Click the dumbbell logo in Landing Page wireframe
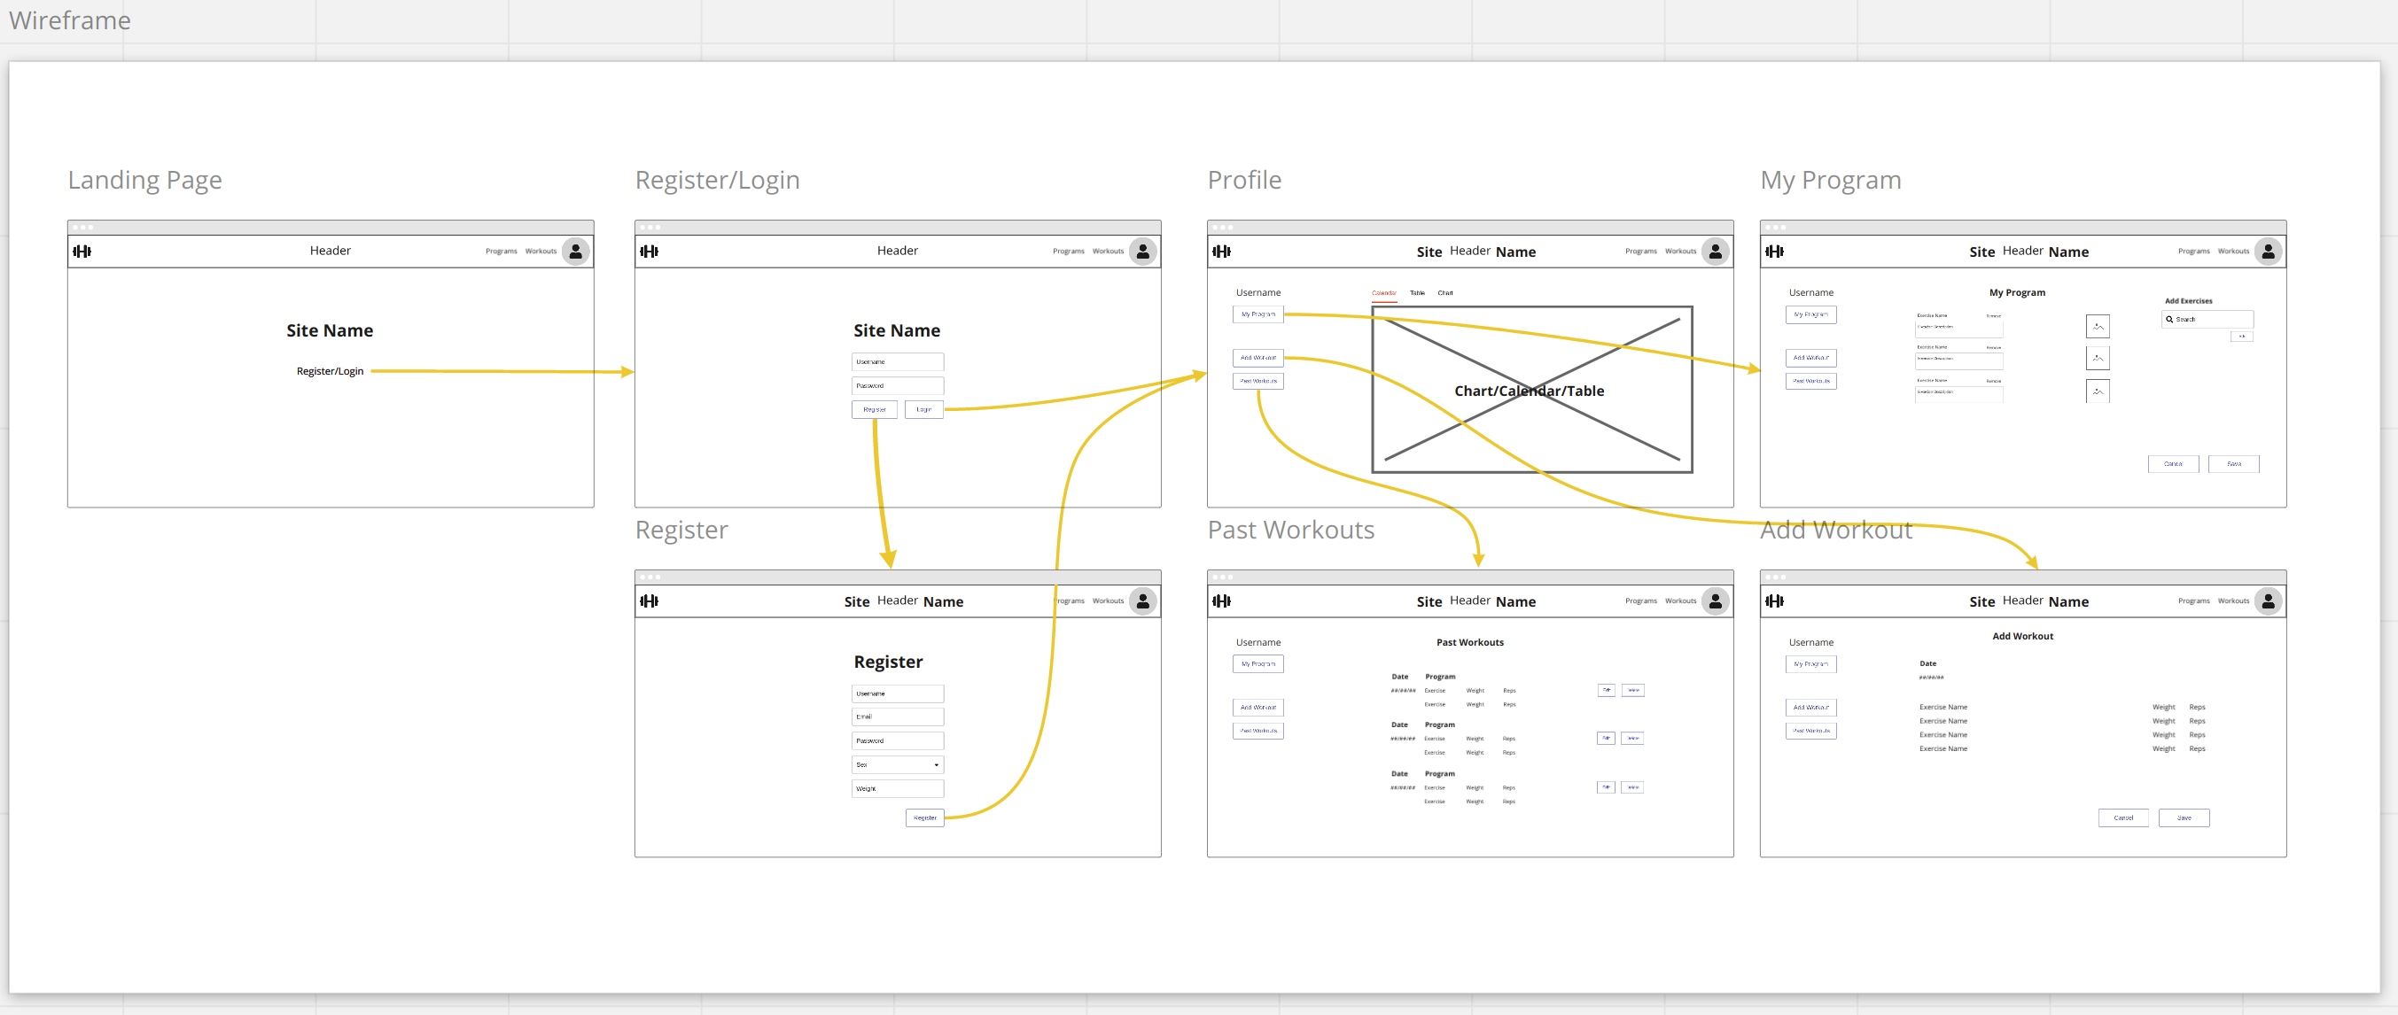This screenshot has width=2398, height=1015. [82, 252]
